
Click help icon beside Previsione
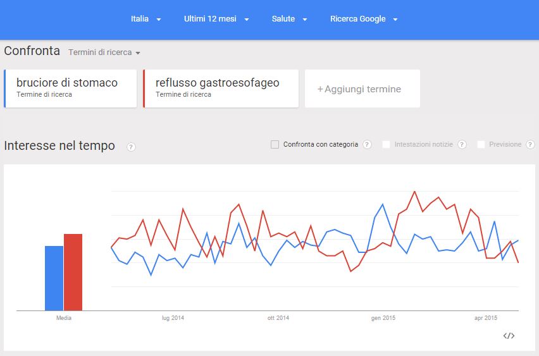pos(530,144)
